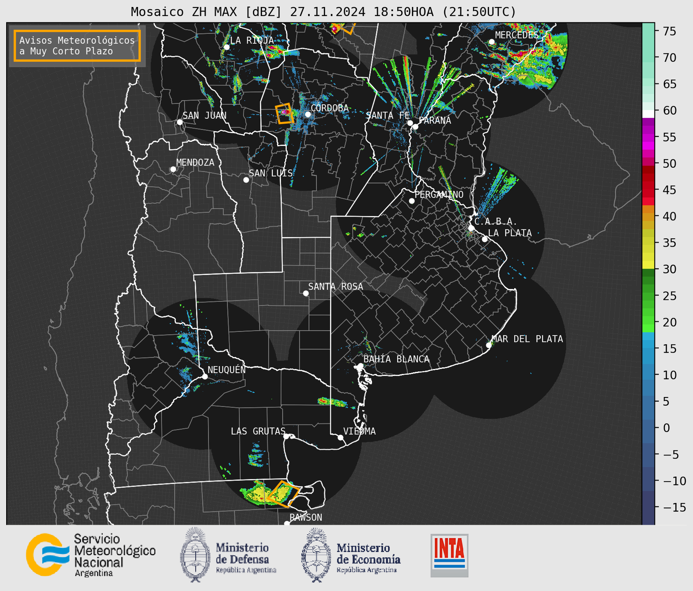This screenshot has width=693, height=591.
Task: Click the 60 value on the dBZ scale
Action: pos(670,111)
